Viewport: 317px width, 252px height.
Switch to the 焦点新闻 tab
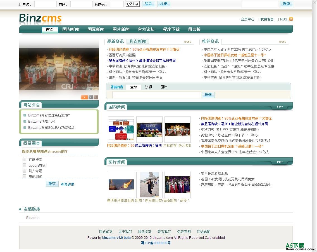click(x=138, y=41)
